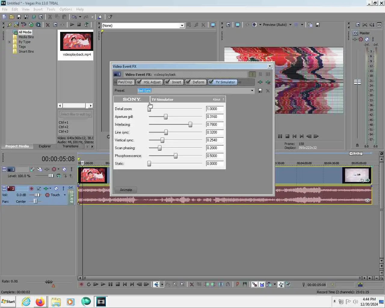Screen dimensions: 385x308
Task: Open edit tool dropdown arrow in bottom toolbar
Action: click(162, 284)
